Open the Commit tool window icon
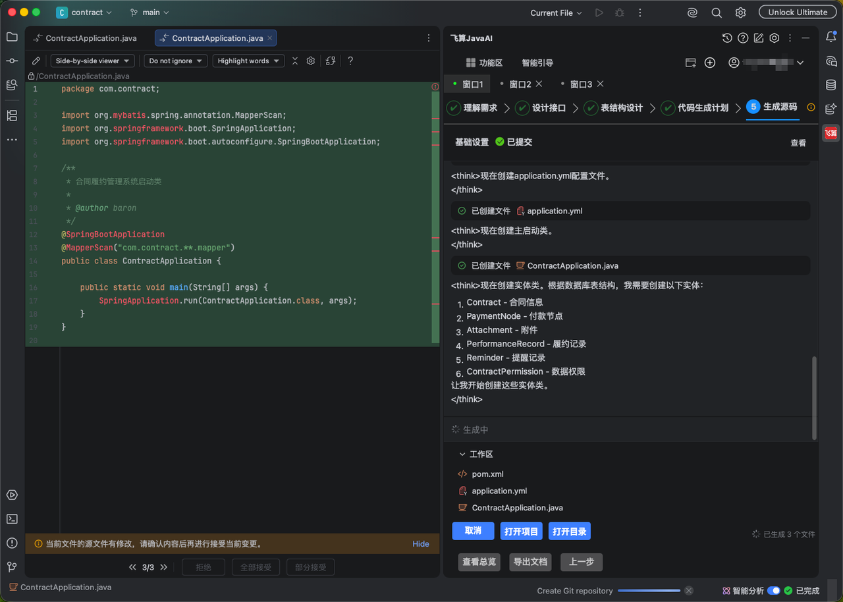Viewport: 843px width, 602px height. click(12, 61)
